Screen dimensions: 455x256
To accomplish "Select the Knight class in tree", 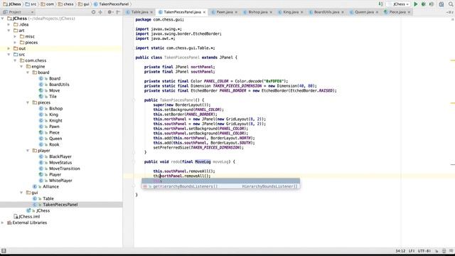I will click(x=55, y=120).
